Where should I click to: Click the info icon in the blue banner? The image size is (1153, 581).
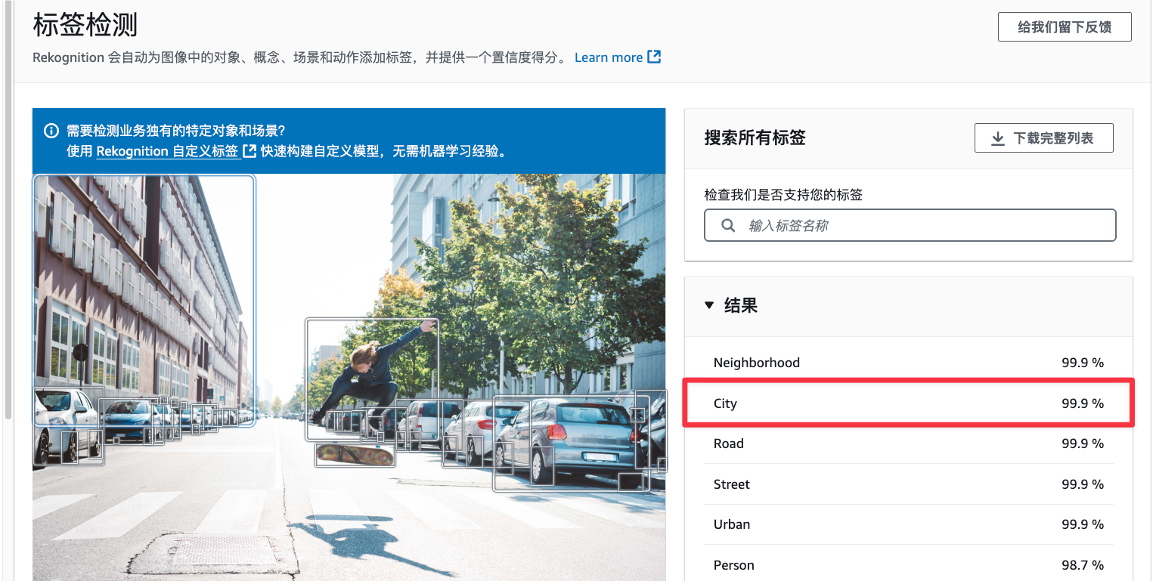point(51,131)
